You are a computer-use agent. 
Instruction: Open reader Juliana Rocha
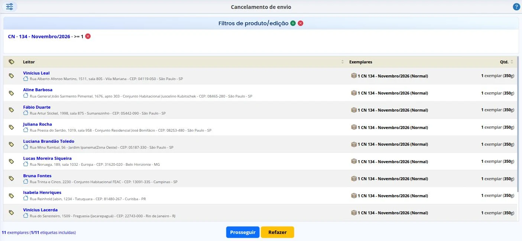pyautogui.click(x=38, y=124)
